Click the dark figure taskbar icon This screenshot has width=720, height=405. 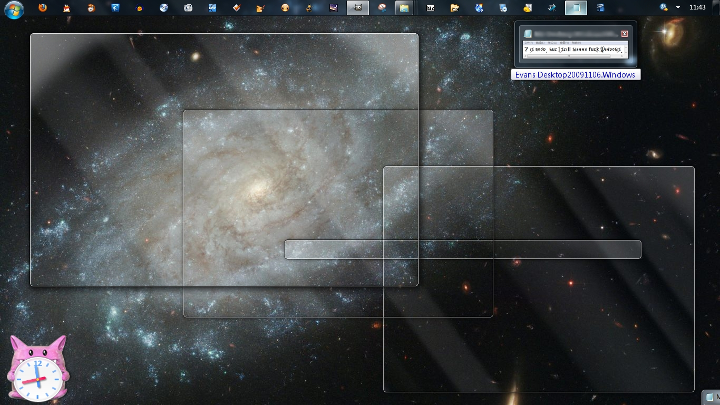pos(309,8)
